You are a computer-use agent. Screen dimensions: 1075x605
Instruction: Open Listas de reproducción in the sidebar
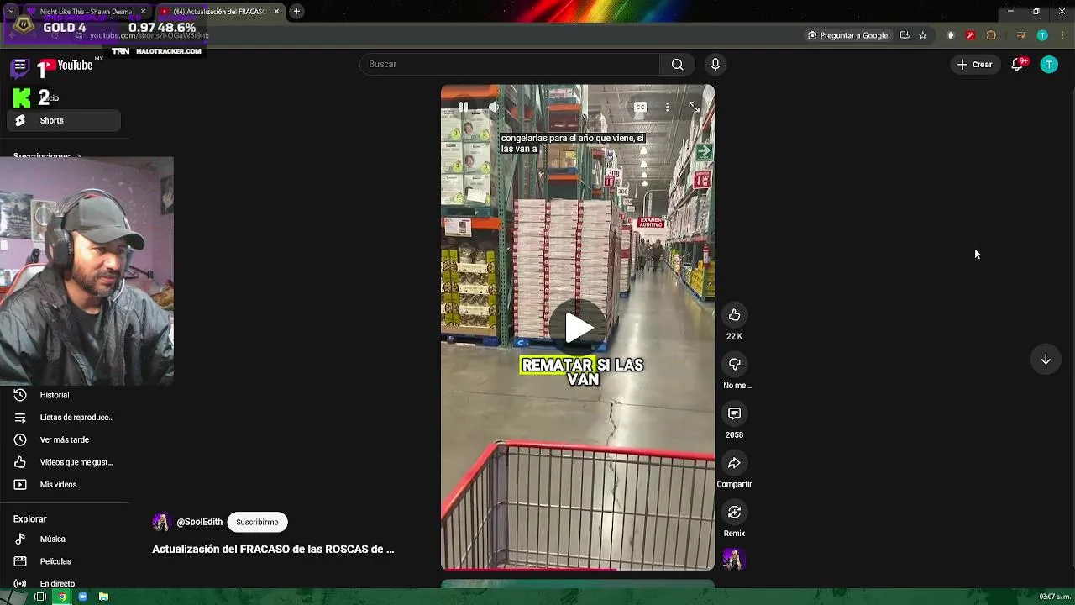(x=64, y=418)
